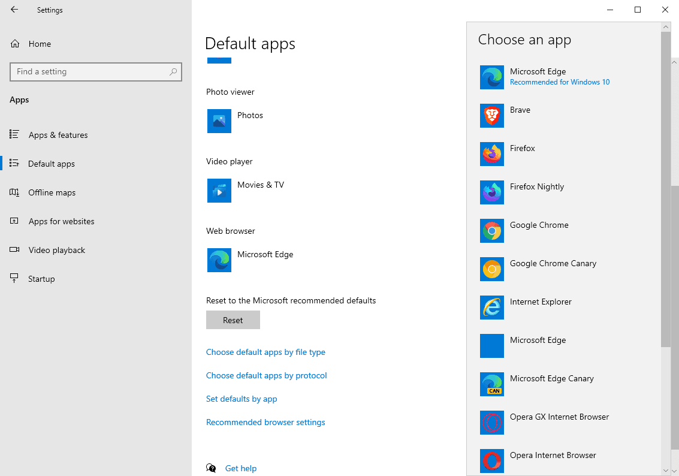Click main page scrollbar up arrow
This screenshot has height=476, width=679.
[x=674, y=62]
